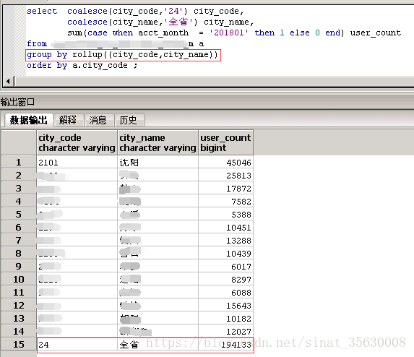Image resolution: width=414 pixels, height=357 pixels.
Task: Click the 输出窗口 panel title
Action: tap(17, 102)
